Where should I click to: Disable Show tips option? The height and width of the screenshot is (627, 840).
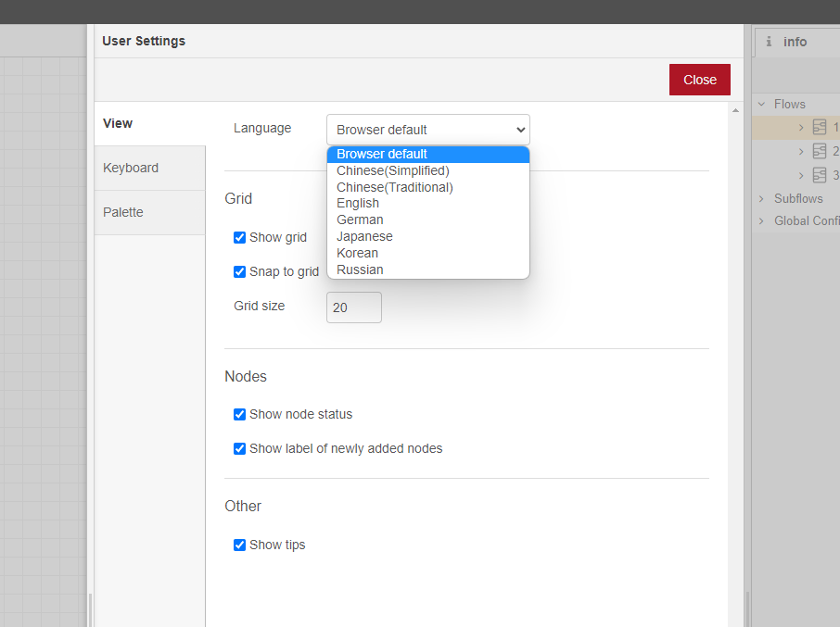pos(240,545)
